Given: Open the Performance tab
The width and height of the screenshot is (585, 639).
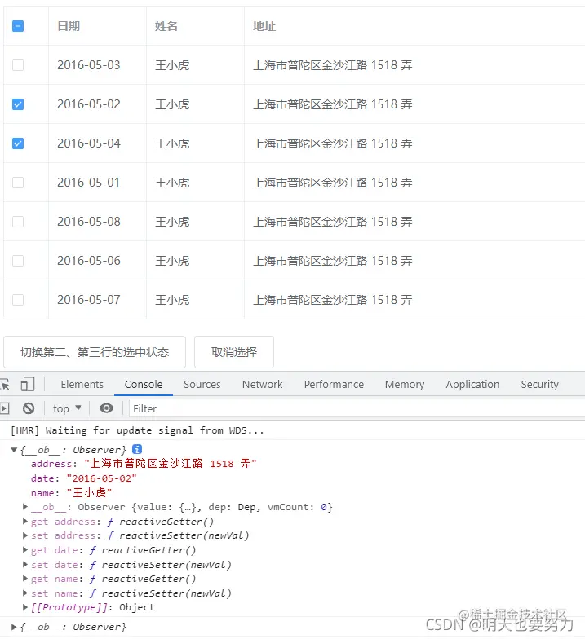Looking at the screenshot, I should coord(334,385).
